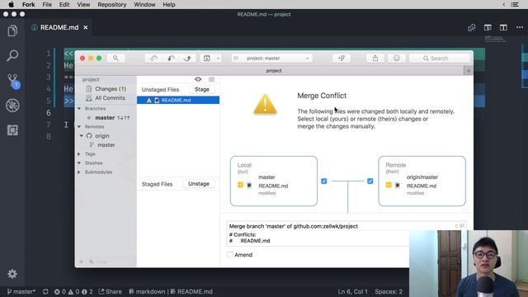Click new branch icon in Fork toolbar
The height and width of the screenshot is (297, 528).
[x=341, y=59]
